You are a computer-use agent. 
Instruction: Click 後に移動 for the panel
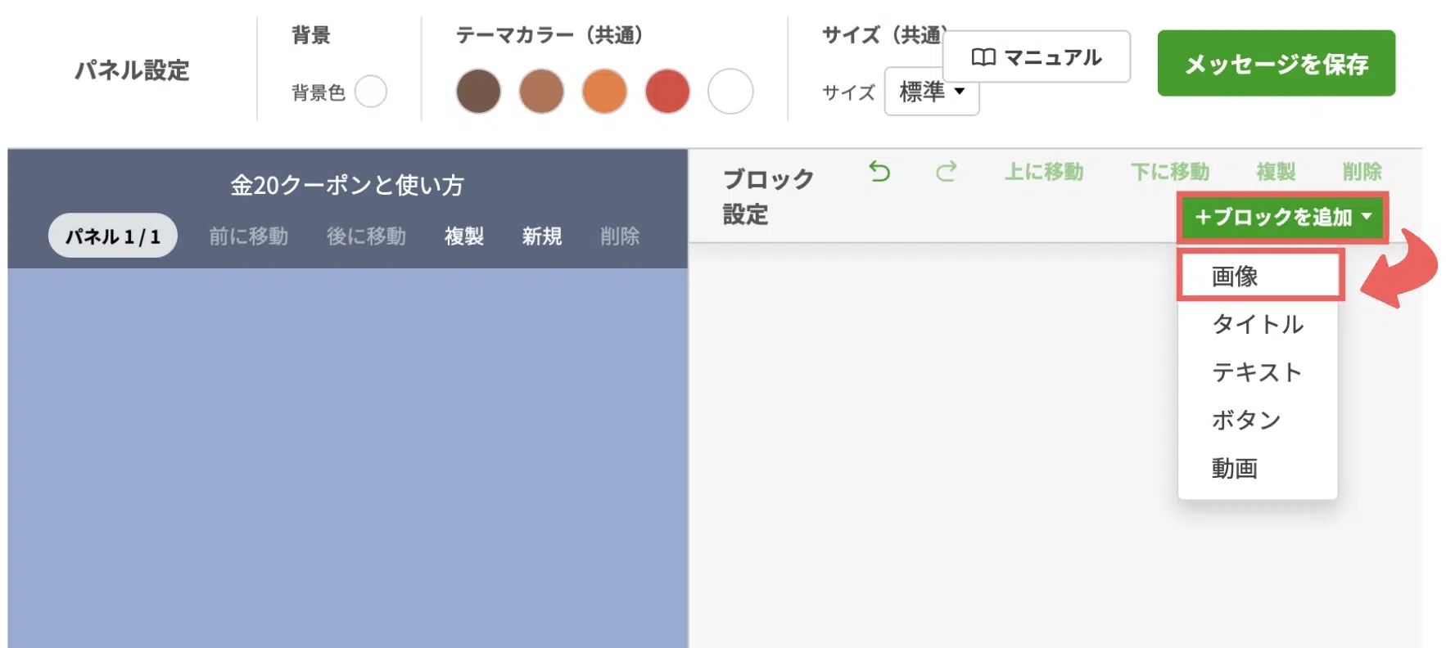click(366, 236)
